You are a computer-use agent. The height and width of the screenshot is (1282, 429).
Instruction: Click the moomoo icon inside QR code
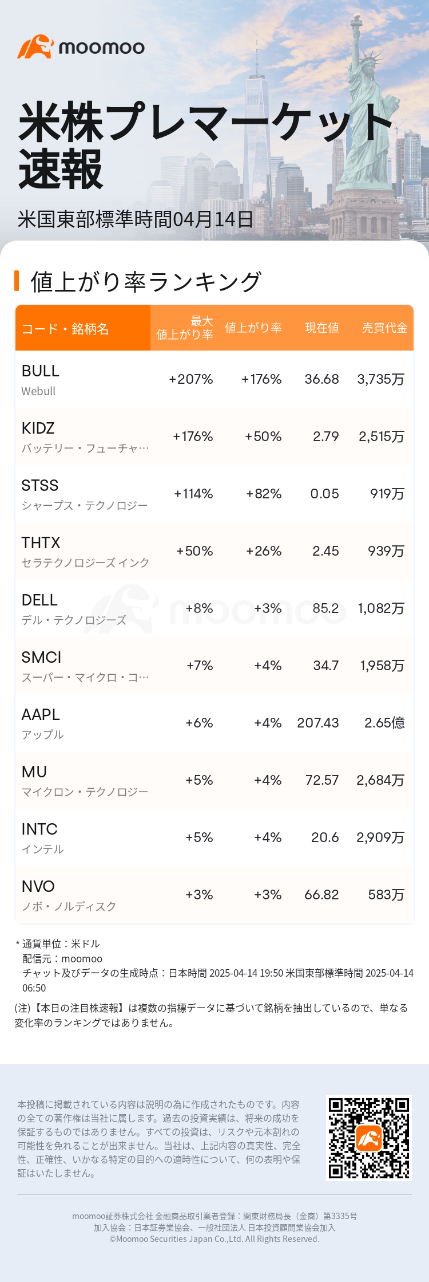369,1138
